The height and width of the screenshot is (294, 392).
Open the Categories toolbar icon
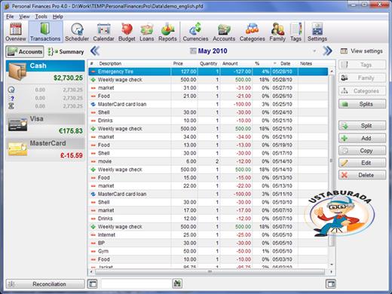(253, 32)
